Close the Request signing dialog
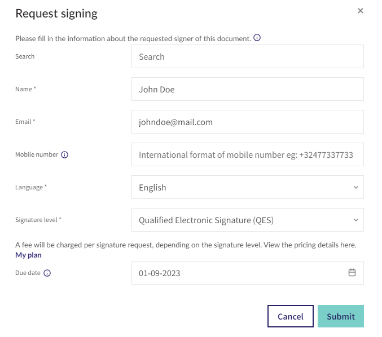Viewport: 382px width, 337px height. tap(360, 11)
